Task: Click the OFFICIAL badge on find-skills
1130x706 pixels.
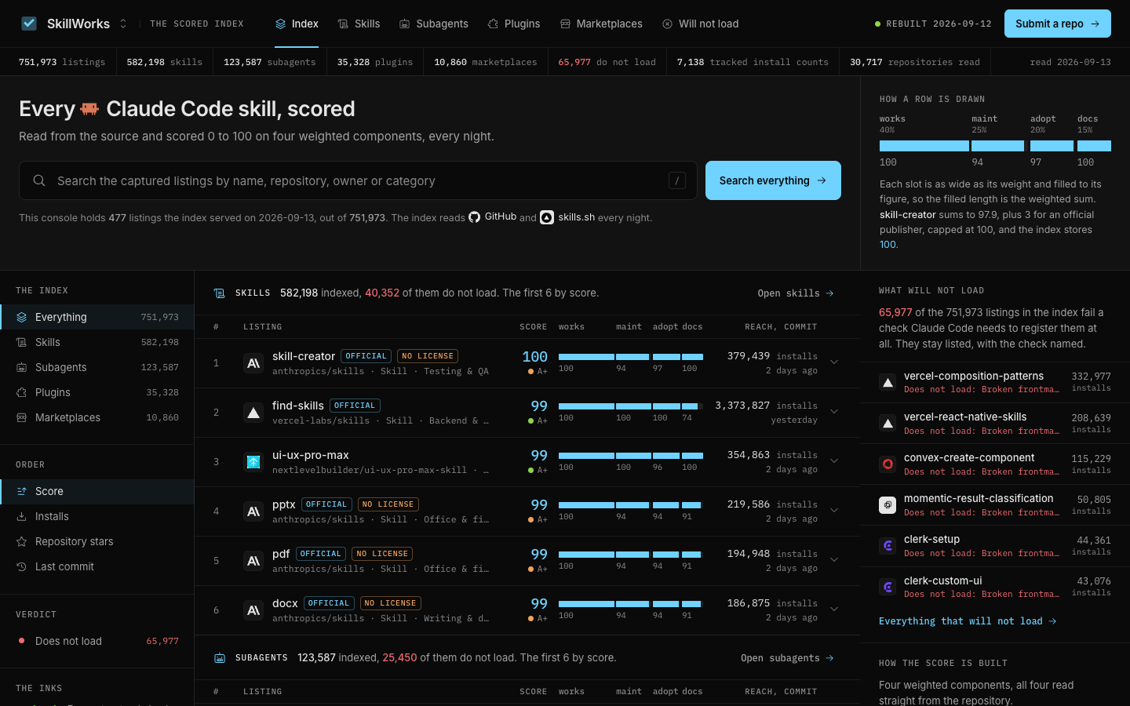Action: click(355, 406)
